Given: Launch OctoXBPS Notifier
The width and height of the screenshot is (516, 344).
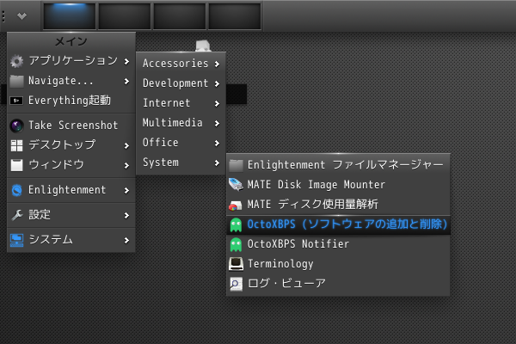Looking at the screenshot, I should point(338,244).
